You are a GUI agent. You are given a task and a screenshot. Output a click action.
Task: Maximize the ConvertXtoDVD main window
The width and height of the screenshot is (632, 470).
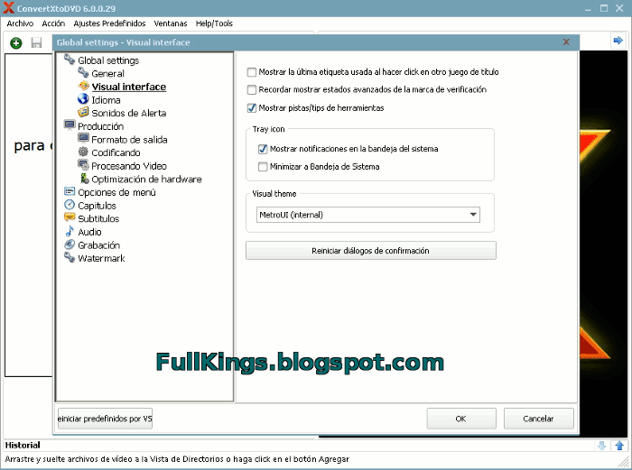604,8
